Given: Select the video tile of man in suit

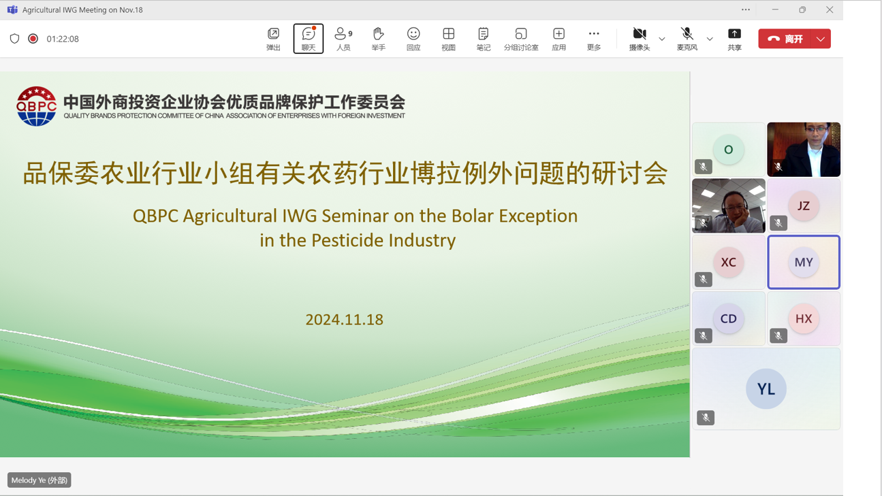Looking at the screenshot, I should [804, 150].
